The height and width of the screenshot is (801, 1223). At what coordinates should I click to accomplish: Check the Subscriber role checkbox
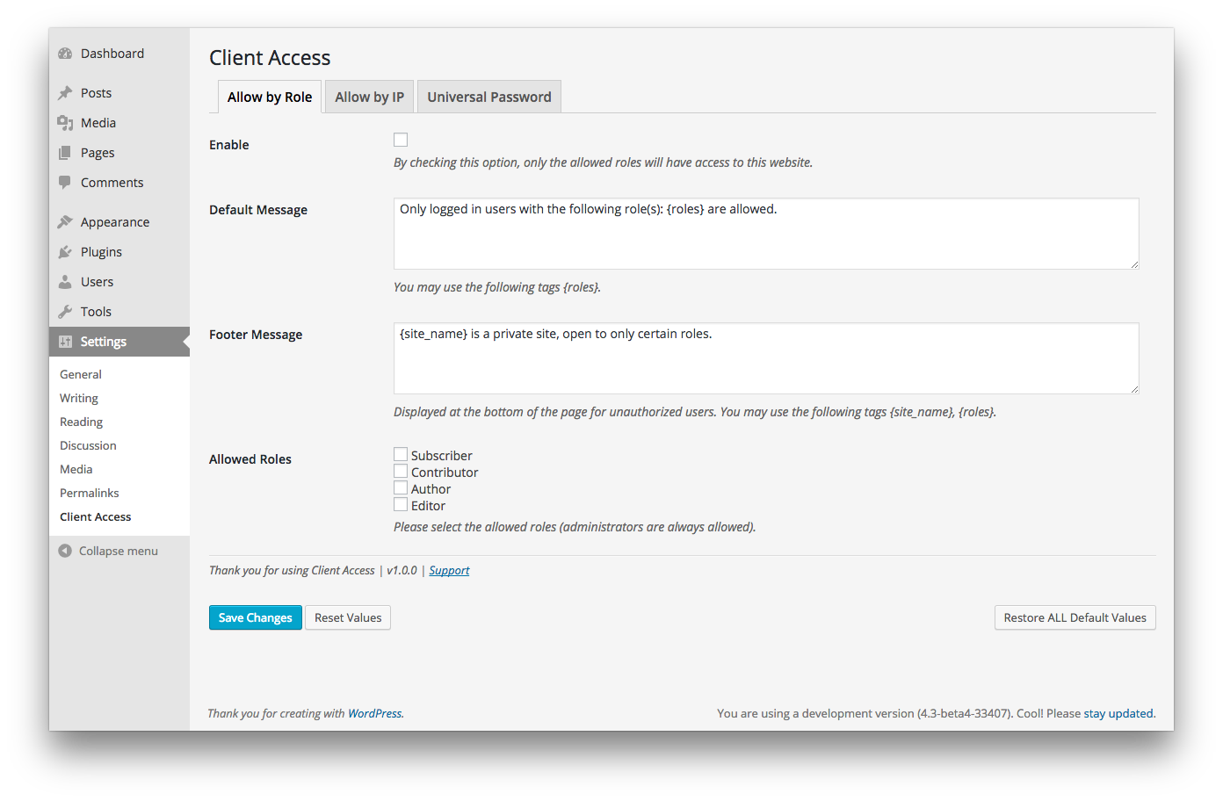[x=401, y=455]
